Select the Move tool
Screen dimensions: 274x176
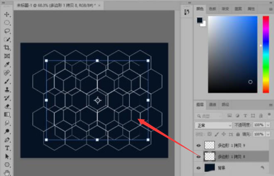click(7, 15)
